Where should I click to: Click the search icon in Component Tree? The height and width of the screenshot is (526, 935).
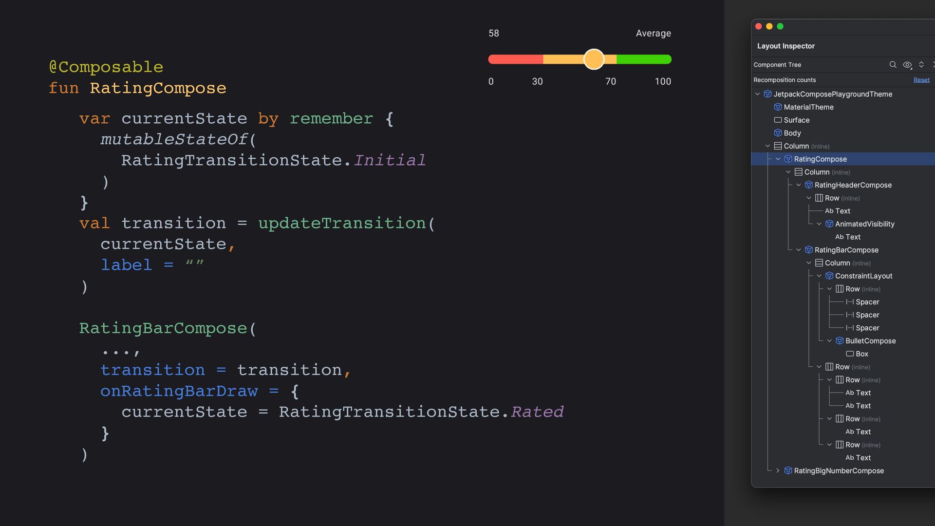(893, 65)
